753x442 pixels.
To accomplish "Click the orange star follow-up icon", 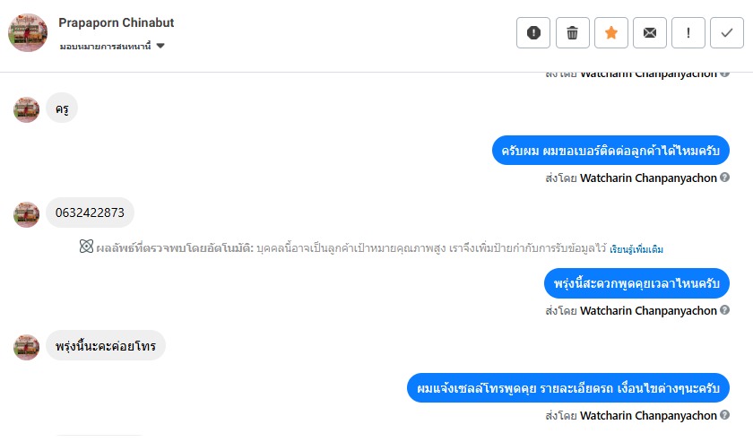I will (x=610, y=33).
